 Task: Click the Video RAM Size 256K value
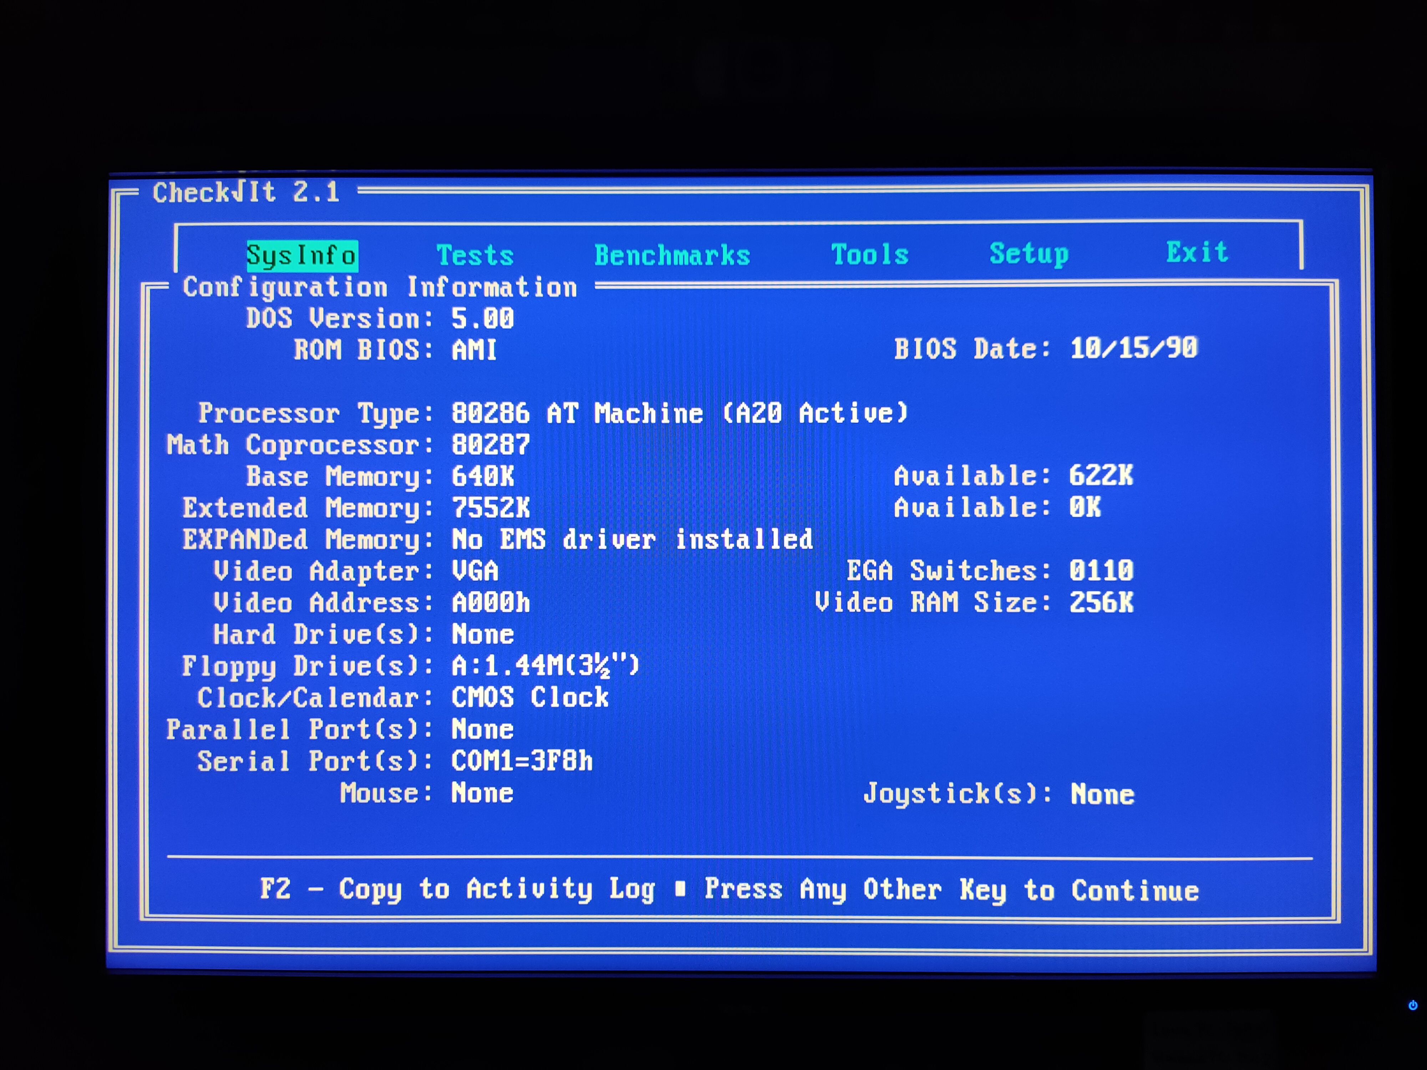pos(1101,602)
